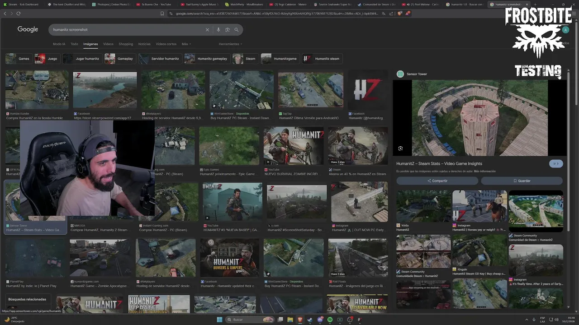This screenshot has height=325, width=579.
Task: Switch to Brave browser on taskbar
Action: click(300, 320)
